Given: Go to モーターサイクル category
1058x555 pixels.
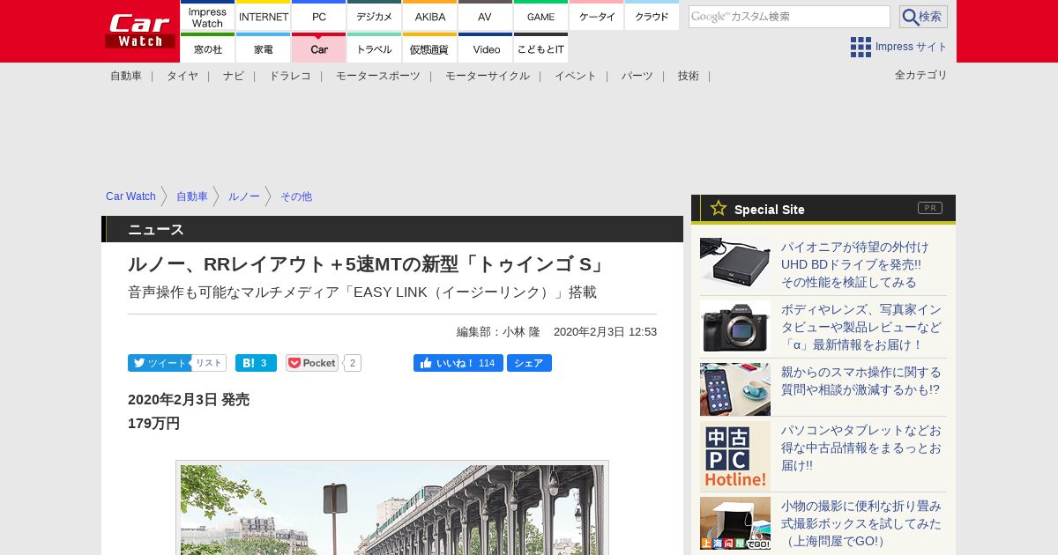Looking at the screenshot, I should click(x=488, y=76).
